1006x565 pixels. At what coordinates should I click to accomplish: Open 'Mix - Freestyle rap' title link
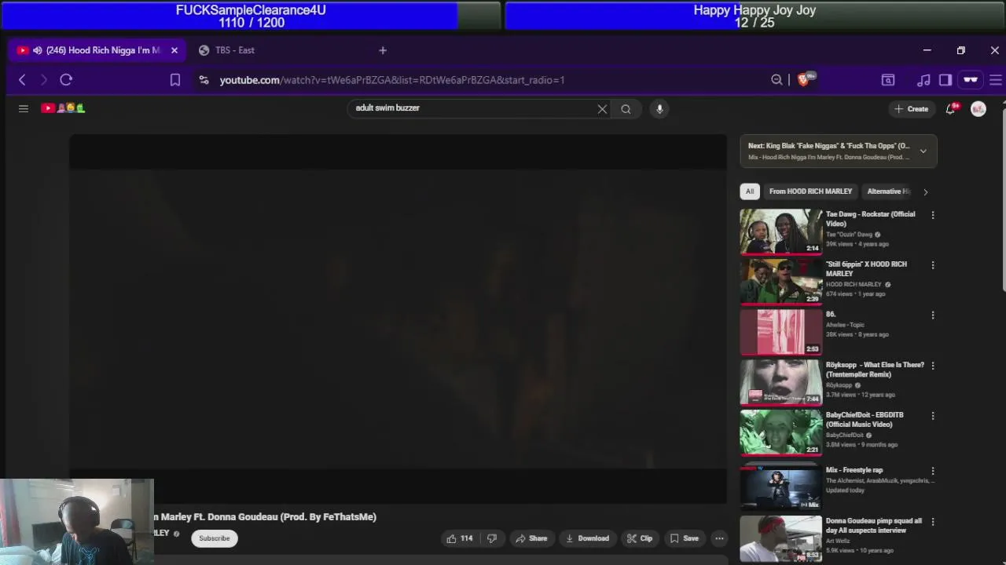click(854, 470)
